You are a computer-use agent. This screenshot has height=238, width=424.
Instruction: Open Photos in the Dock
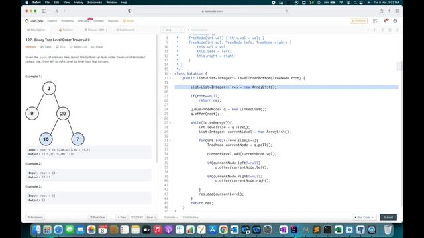(x=91, y=229)
